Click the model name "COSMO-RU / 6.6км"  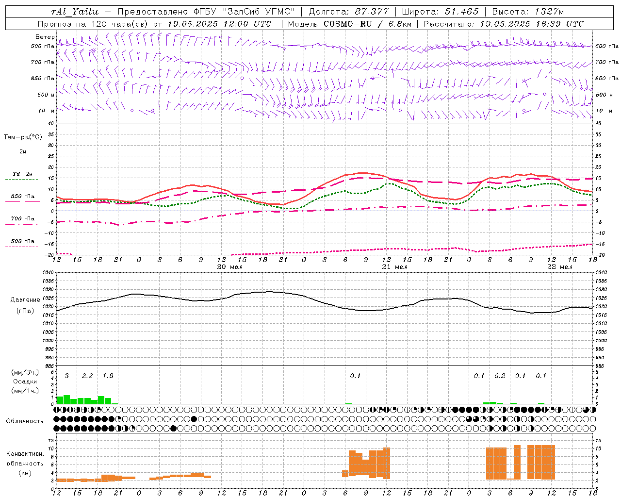click(x=367, y=24)
